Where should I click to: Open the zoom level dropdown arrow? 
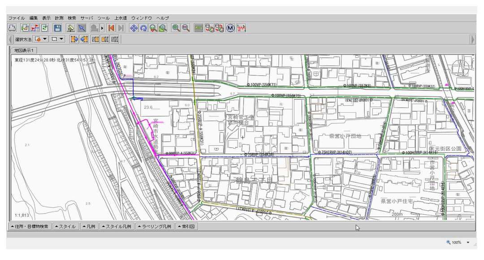click(468, 243)
